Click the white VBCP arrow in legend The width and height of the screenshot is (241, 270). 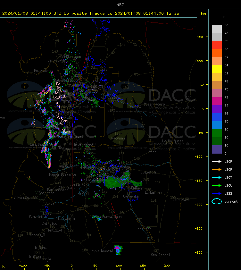217,161
